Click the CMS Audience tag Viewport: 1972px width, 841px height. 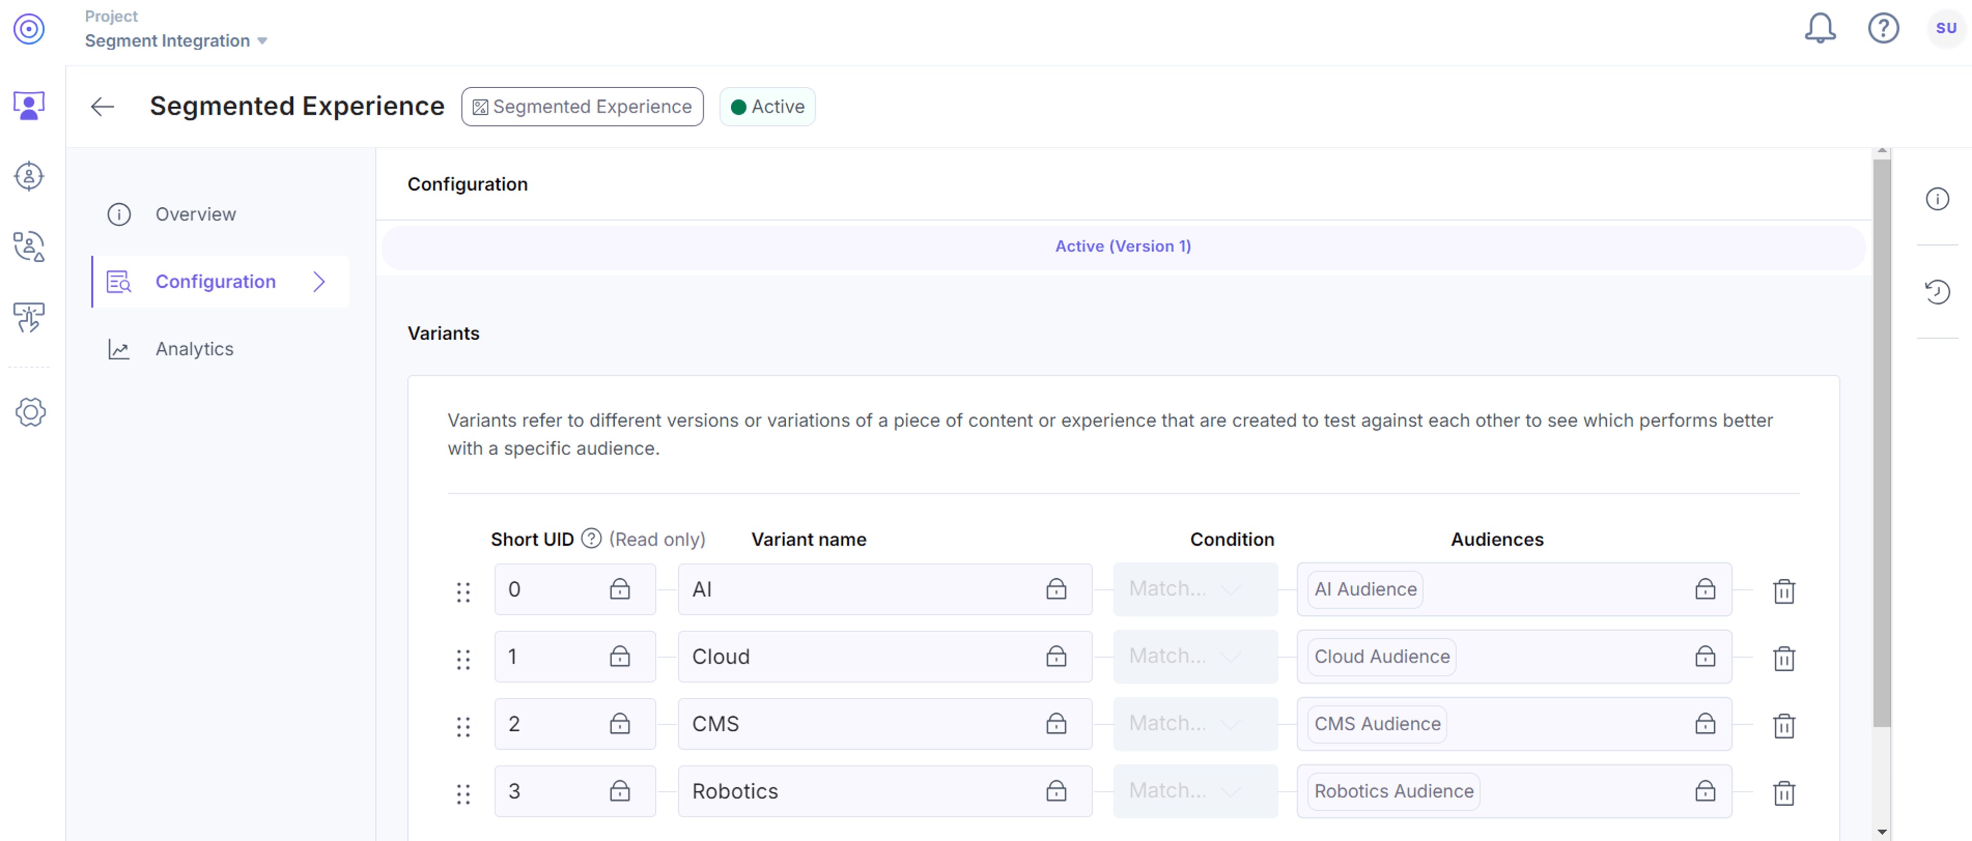1377,723
